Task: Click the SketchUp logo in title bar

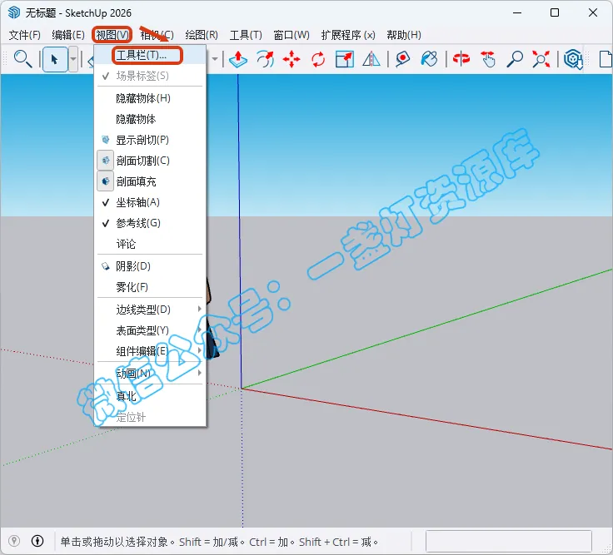Action: tap(14, 12)
